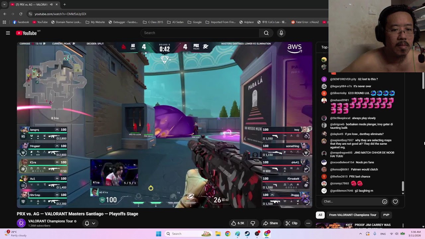Open options menu for the JIM CARREY video

[403, 225]
